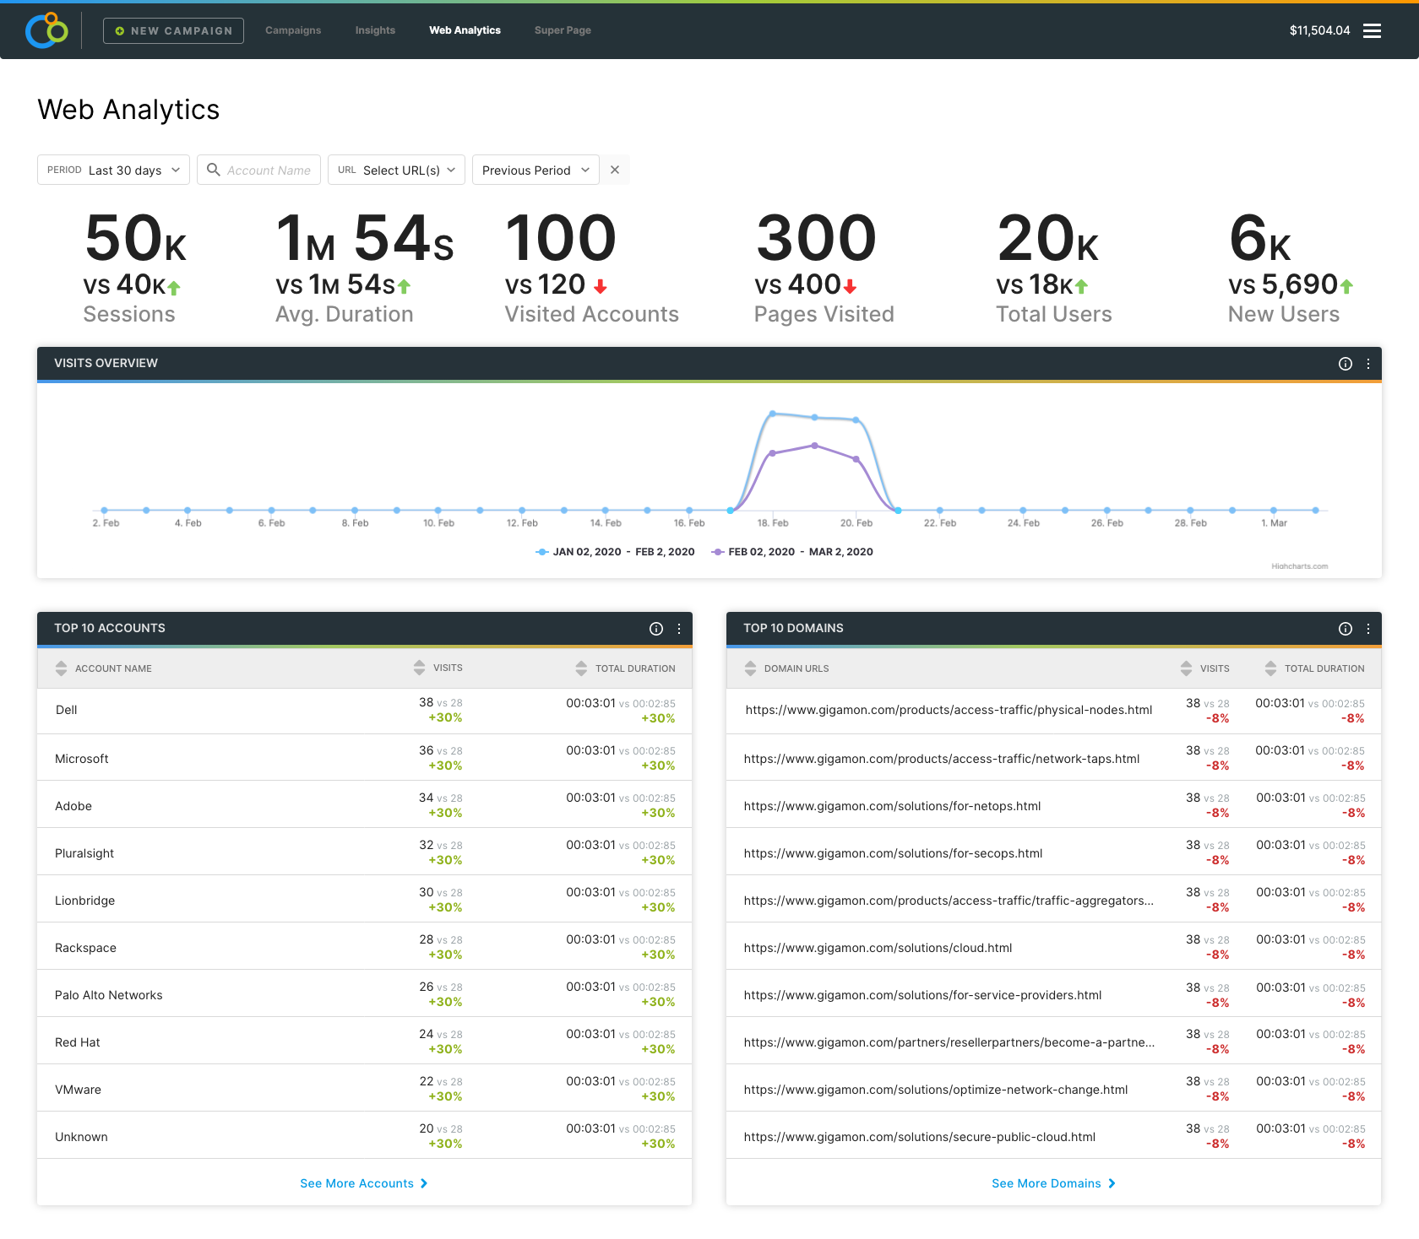Image resolution: width=1419 pixels, height=1239 pixels.
Task: Open Top 10 Domains kebab menu
Action: click(x=1368, y=629)
